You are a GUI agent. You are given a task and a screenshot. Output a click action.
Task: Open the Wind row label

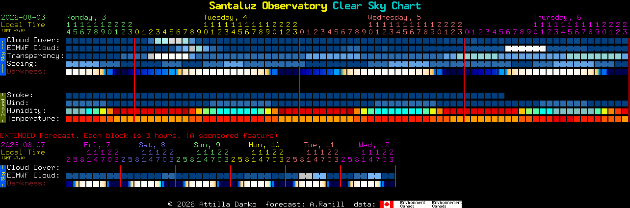tap(18, 103)
